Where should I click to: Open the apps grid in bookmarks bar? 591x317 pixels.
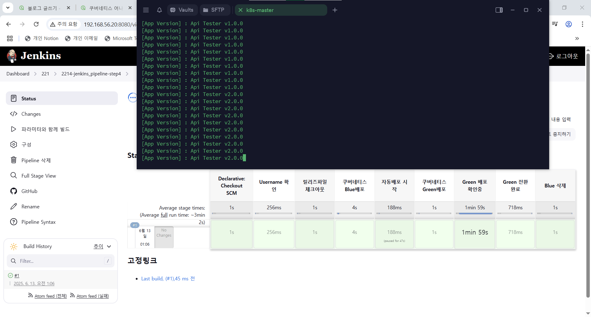[x=10, y=38]
